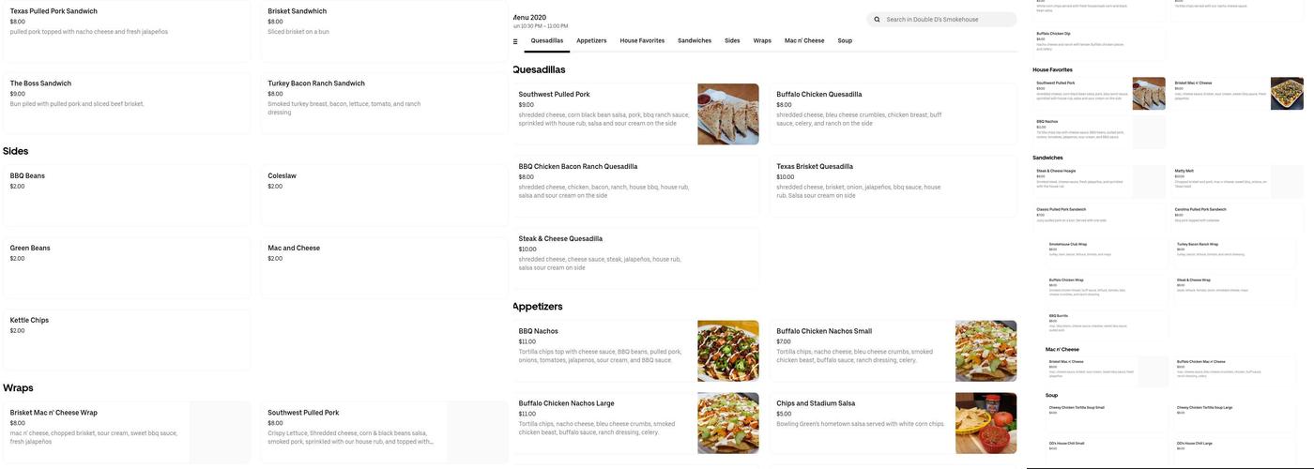Image resolution: width=1314 pixels, height=469 pixels.
Task: Jump to the Soup tab
Action: (845, 40)
